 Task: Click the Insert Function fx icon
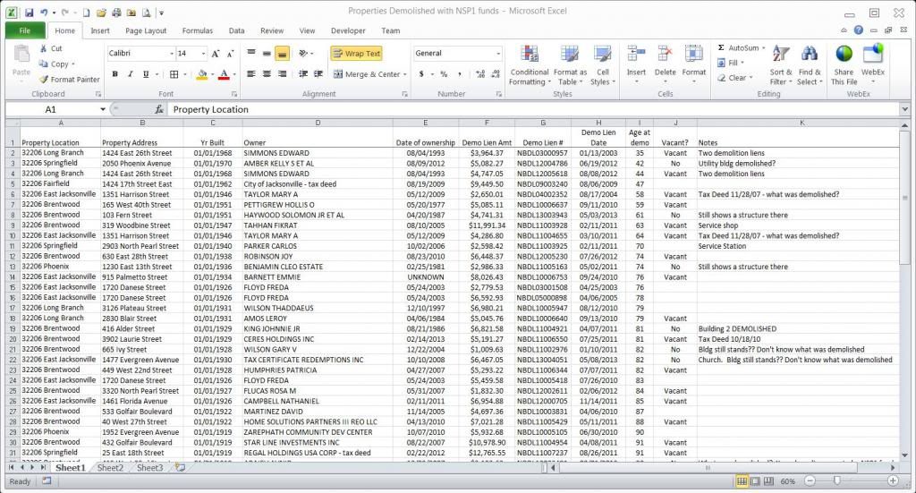click(159, 109)
